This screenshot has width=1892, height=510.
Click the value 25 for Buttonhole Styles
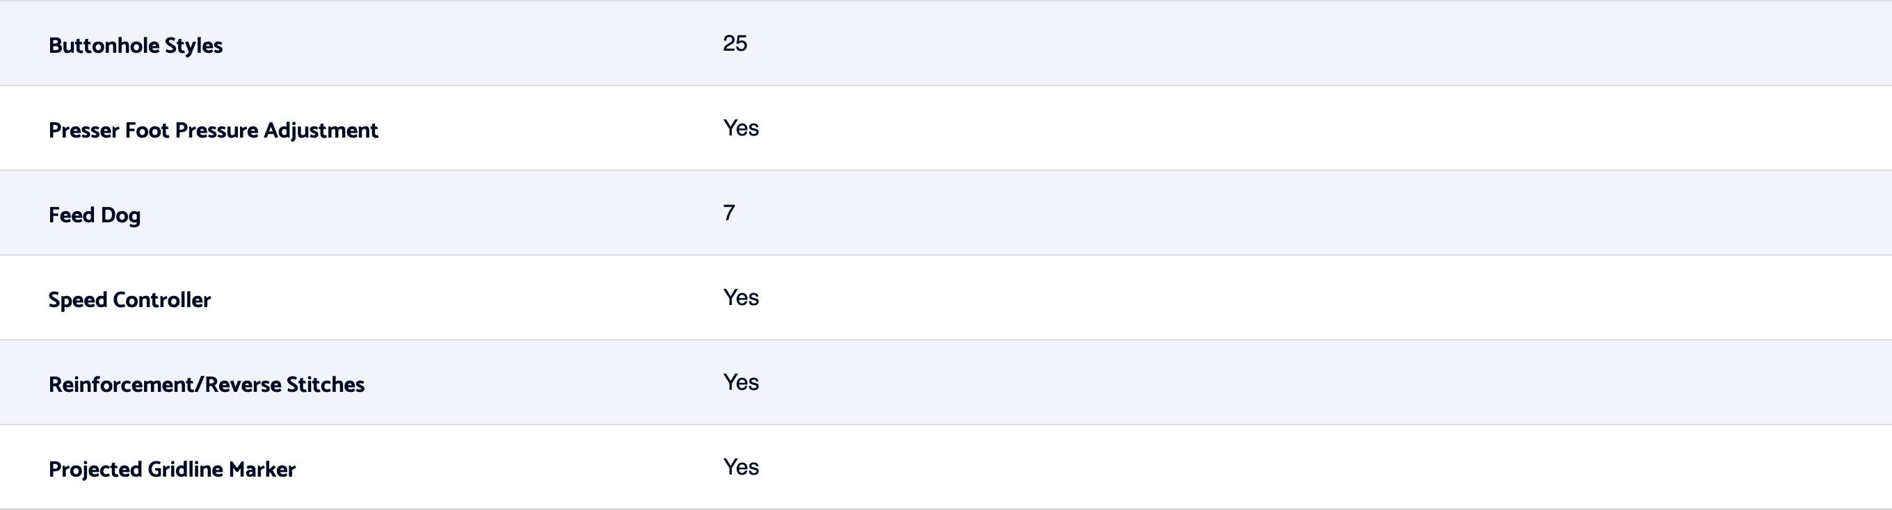[x=735, y=43]
